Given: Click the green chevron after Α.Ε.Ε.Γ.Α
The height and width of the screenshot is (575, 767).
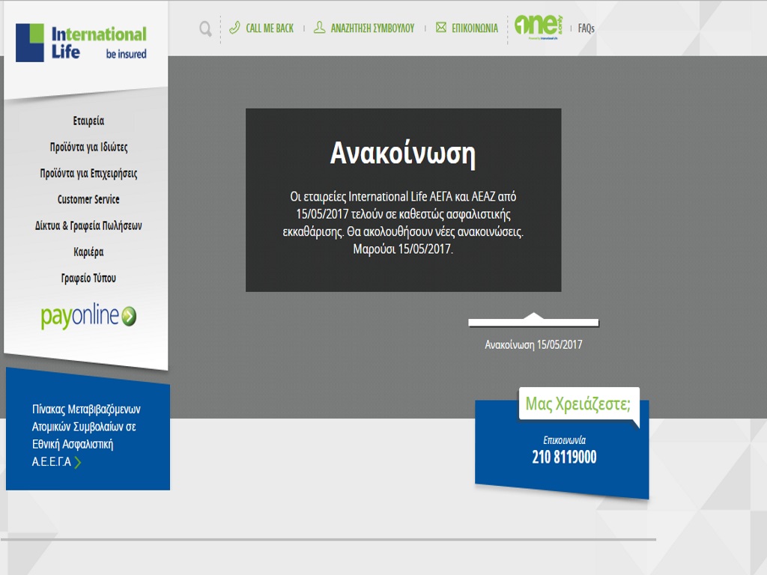Looking at the screenshot, I should pos(77,462).
